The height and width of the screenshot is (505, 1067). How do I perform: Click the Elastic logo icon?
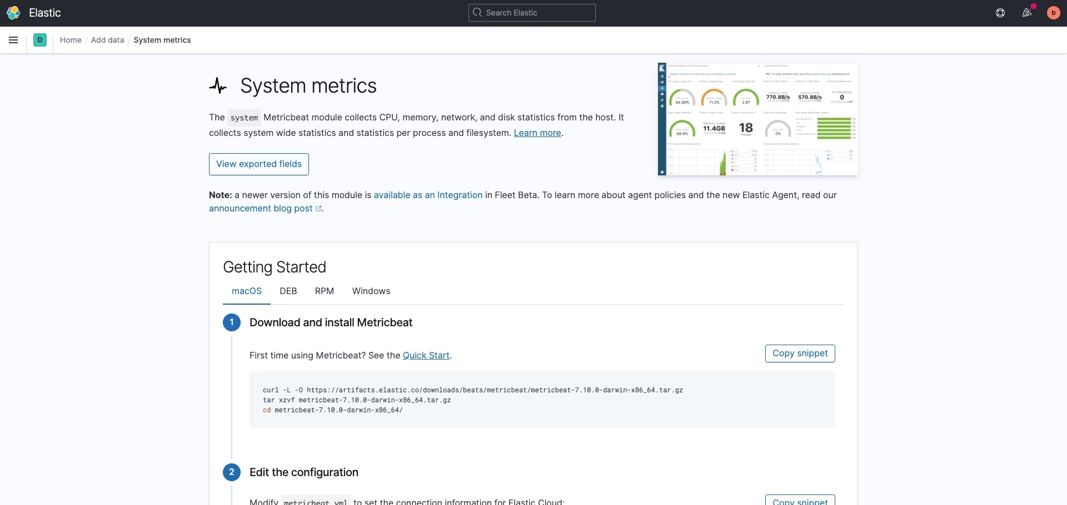coord(13,13)
